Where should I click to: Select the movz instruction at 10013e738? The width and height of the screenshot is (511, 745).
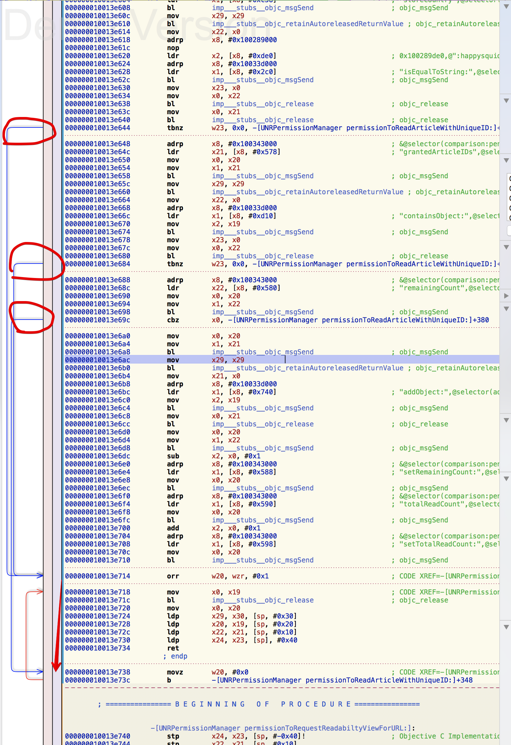coord(175,672)
